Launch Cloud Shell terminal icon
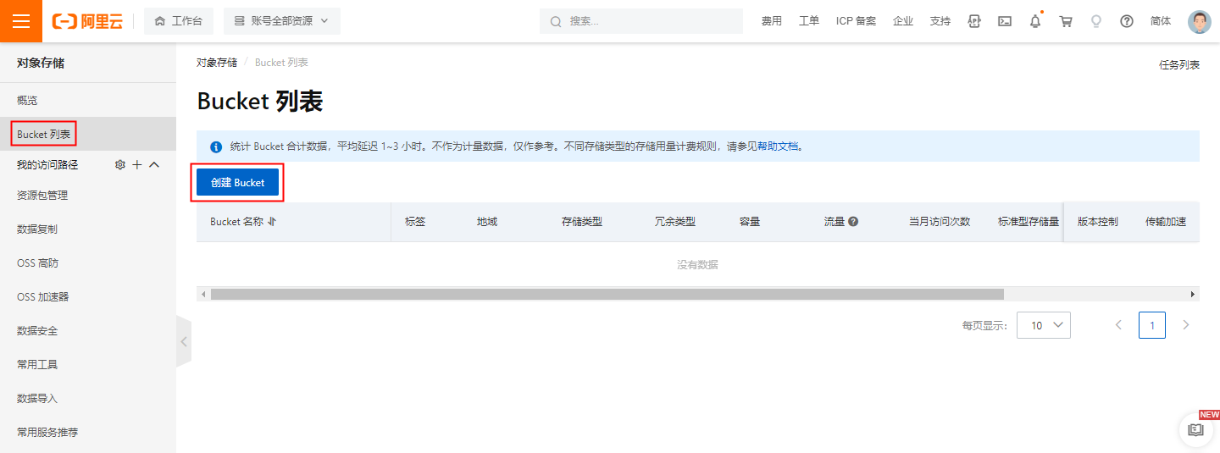The image size is (1220, 453). coord(1005,21)
